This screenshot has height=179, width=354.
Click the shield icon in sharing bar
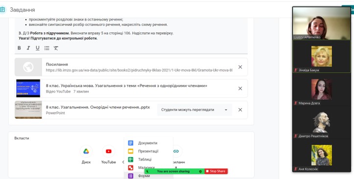pyautogui.click(x=200, y=171)
